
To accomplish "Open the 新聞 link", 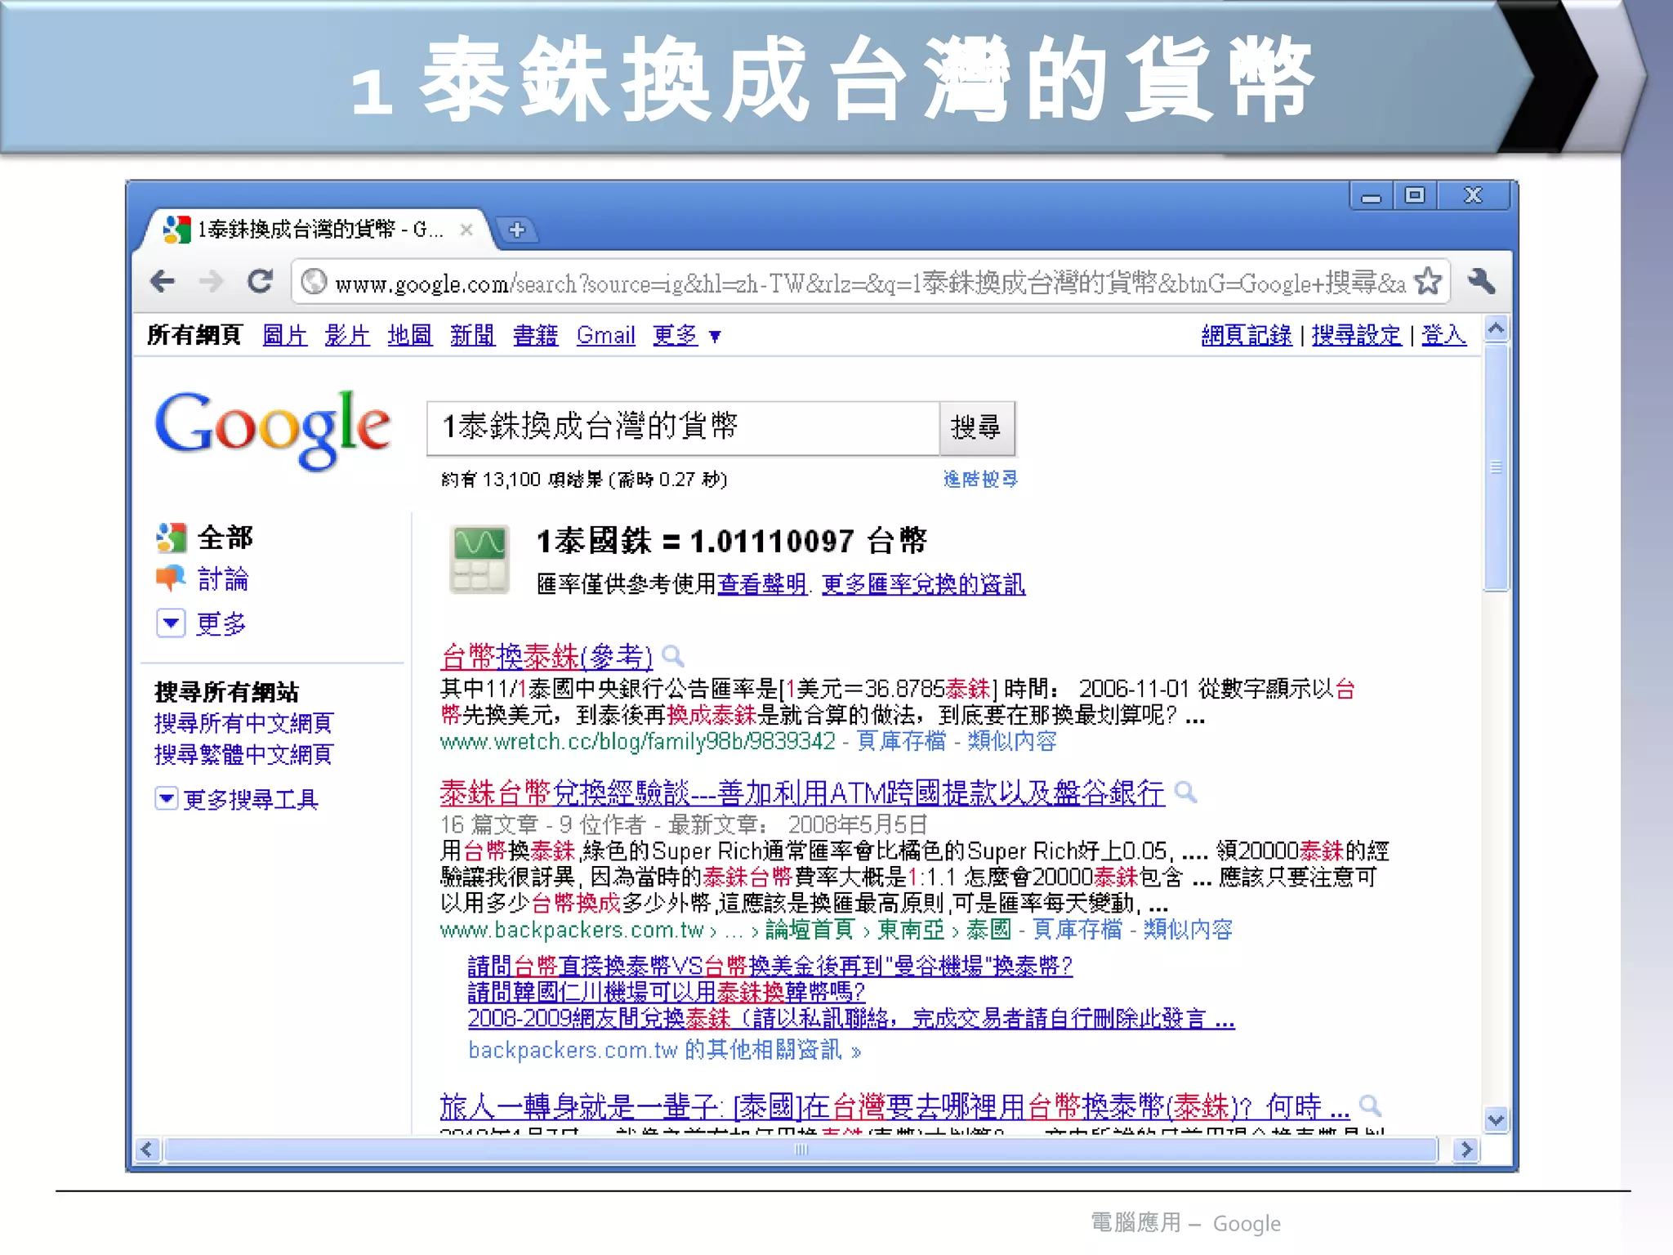I will point(472,335).
